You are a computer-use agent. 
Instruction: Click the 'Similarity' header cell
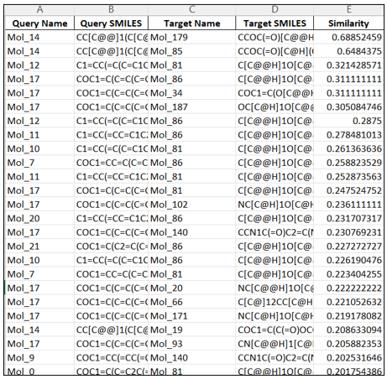(348, 23)
